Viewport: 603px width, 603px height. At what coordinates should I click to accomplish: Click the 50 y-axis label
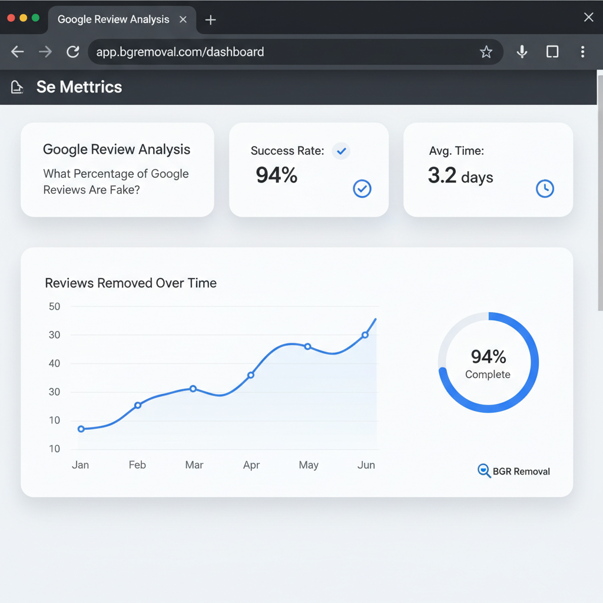click(54, 306)
